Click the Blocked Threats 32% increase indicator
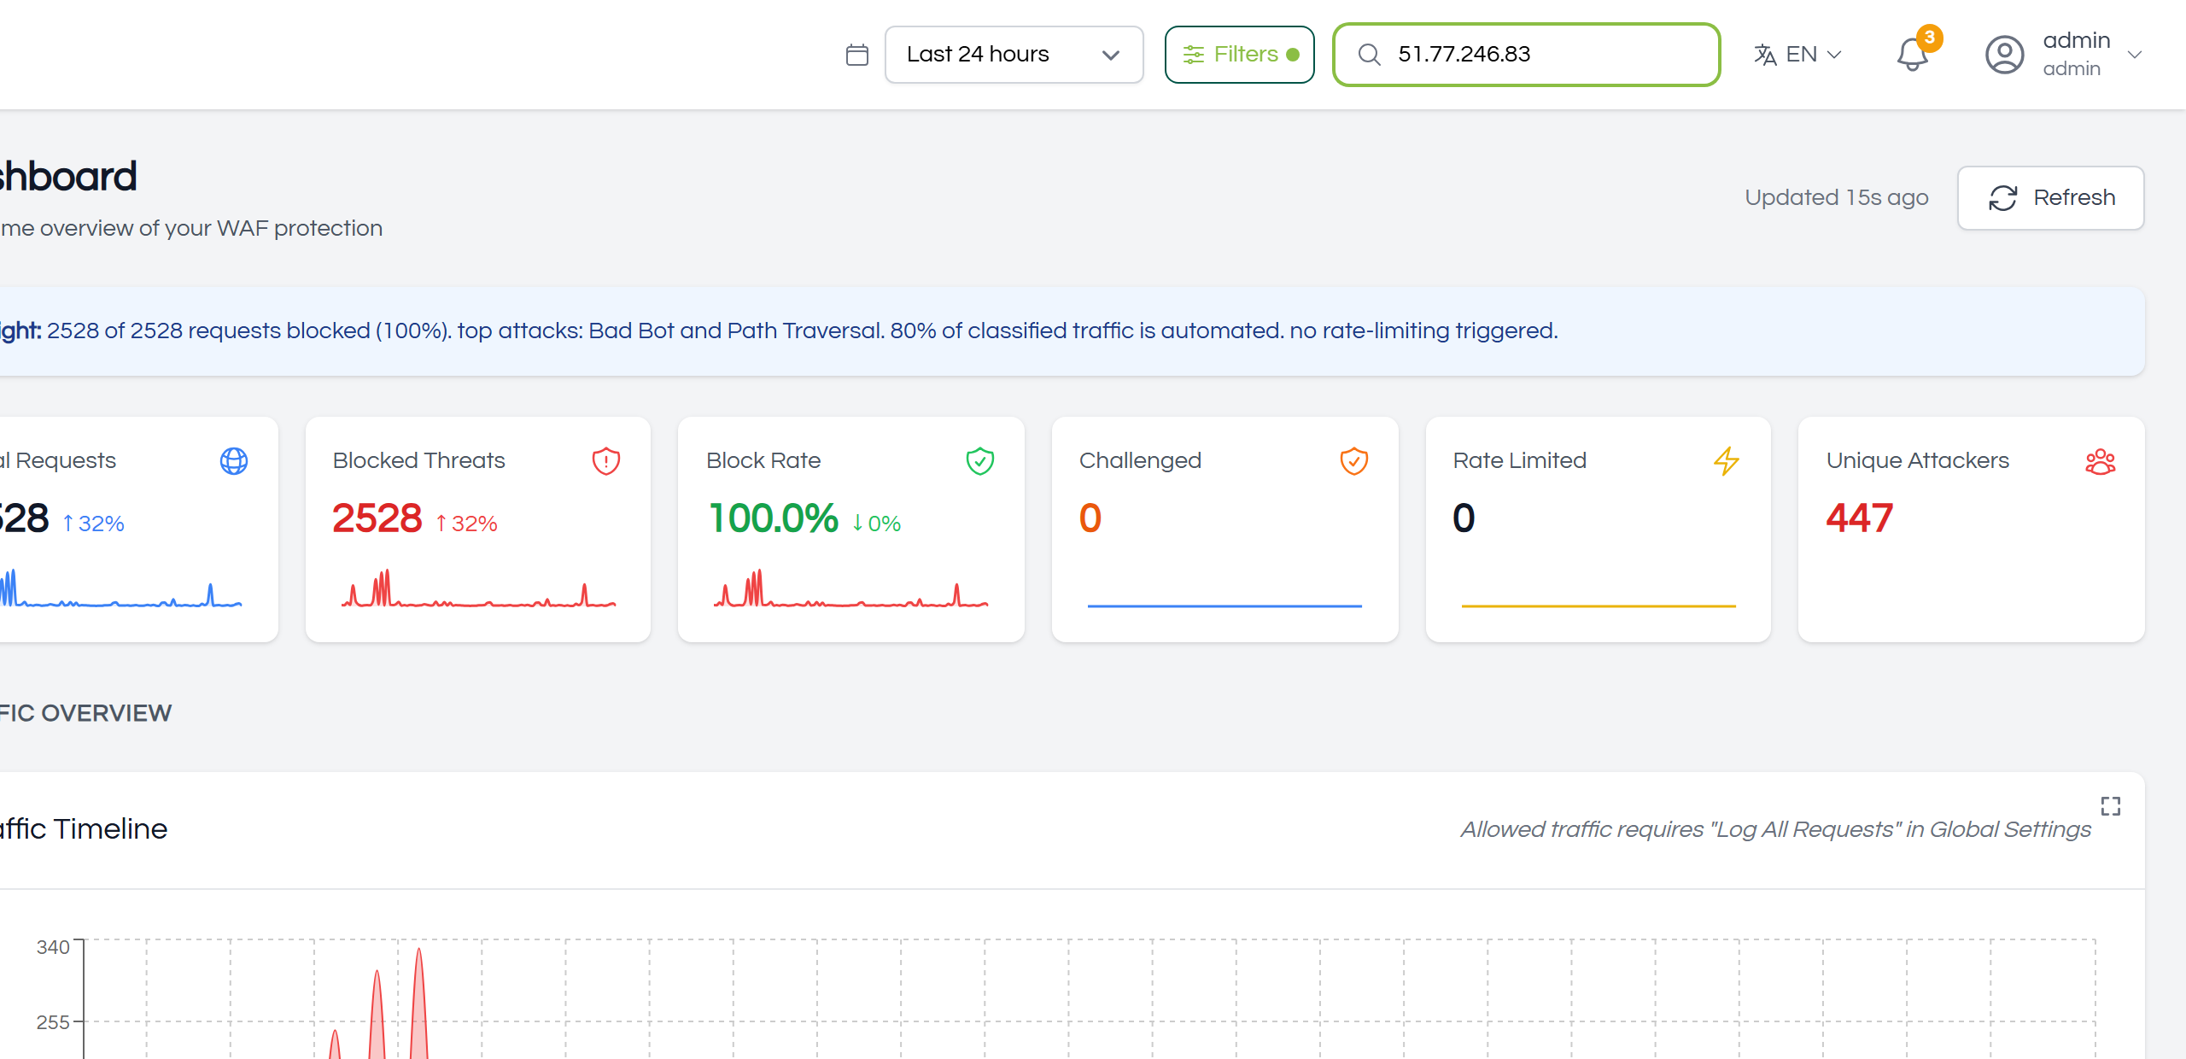The height and width of the screenshot is (1059, 2186). tap(466, 524)
